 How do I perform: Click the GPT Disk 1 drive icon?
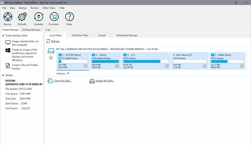point(51,51)
